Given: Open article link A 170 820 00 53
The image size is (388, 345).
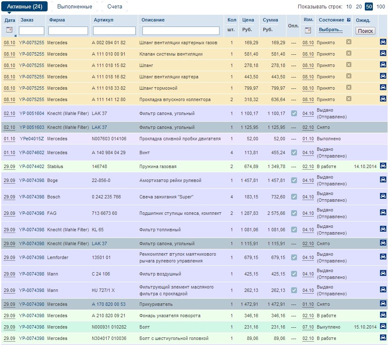Looking at the screenshot, I should click(109, 304).
